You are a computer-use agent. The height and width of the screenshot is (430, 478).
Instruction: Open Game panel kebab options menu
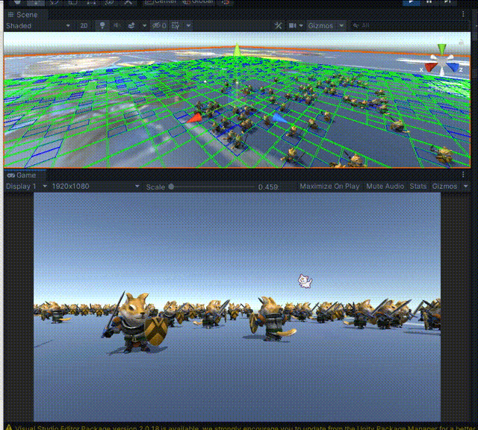point(463,175)
